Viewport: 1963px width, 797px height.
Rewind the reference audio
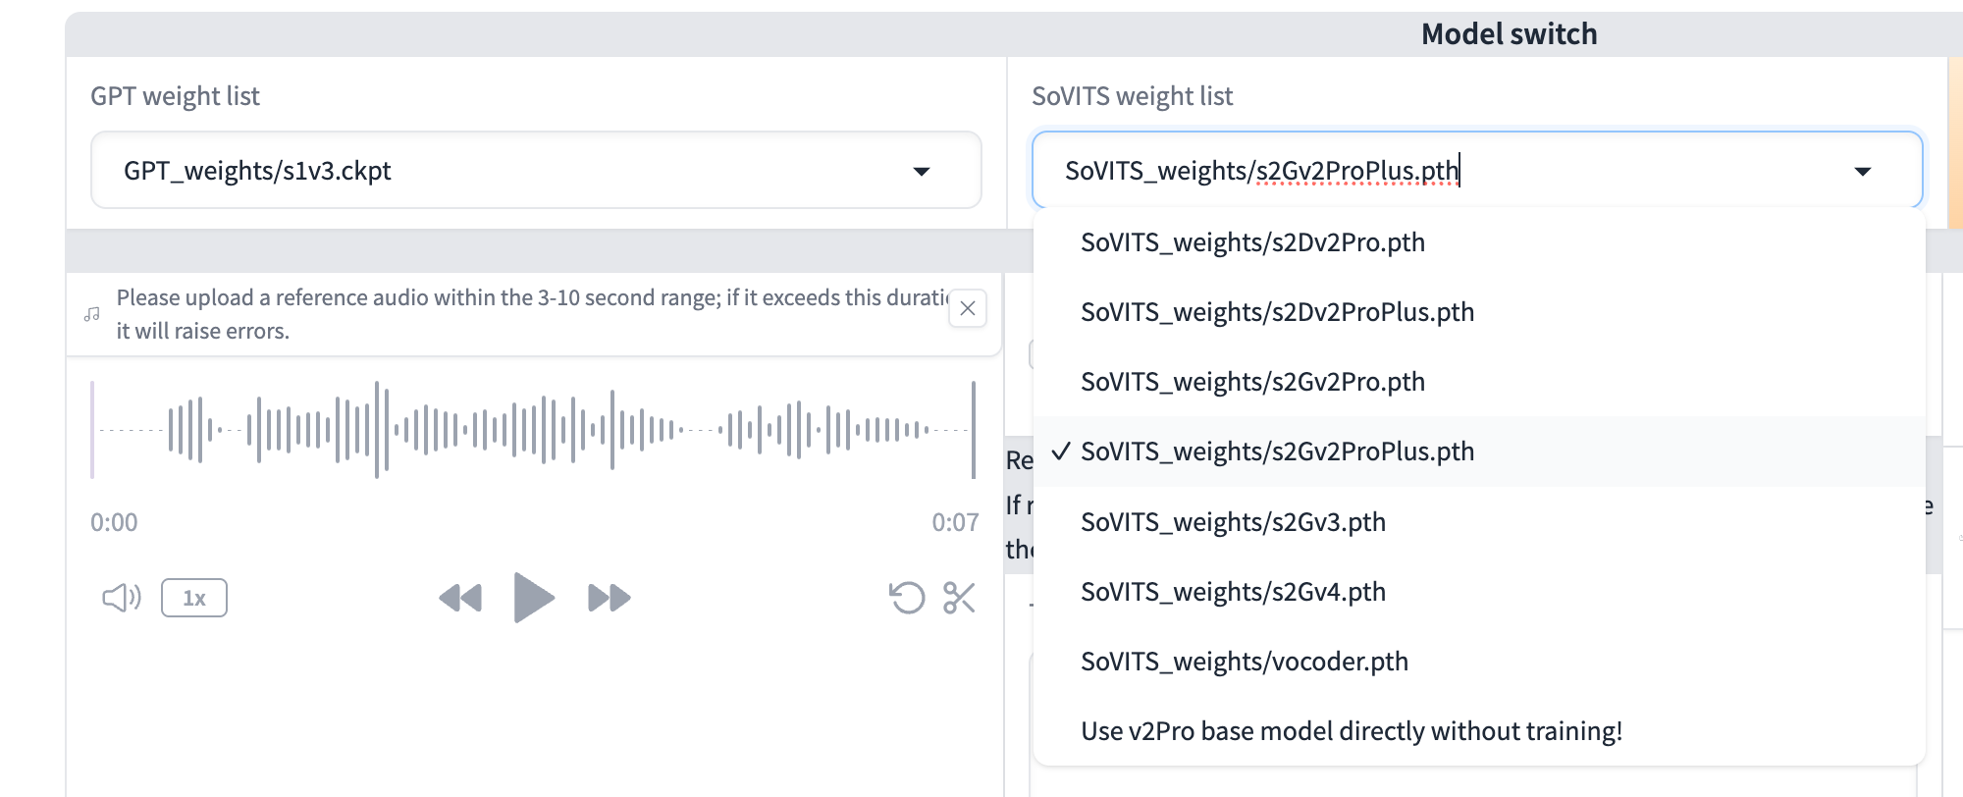[x=460, y=598]
